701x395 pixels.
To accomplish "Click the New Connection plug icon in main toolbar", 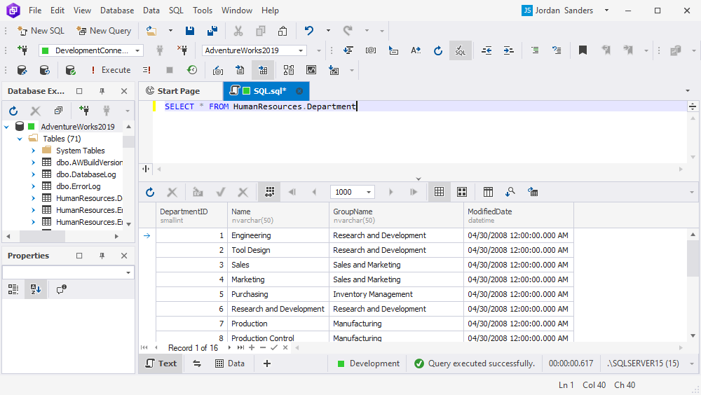I will click(22, 50).
